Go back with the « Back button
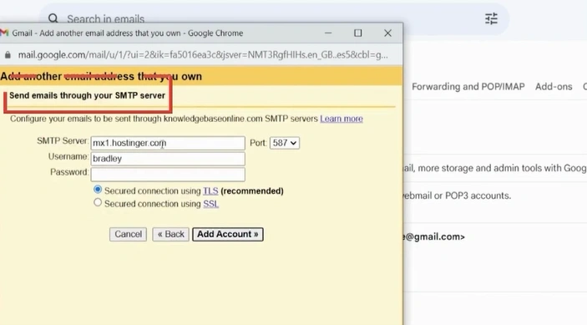Screen dimensions: 587x325 tap(170, 235)
